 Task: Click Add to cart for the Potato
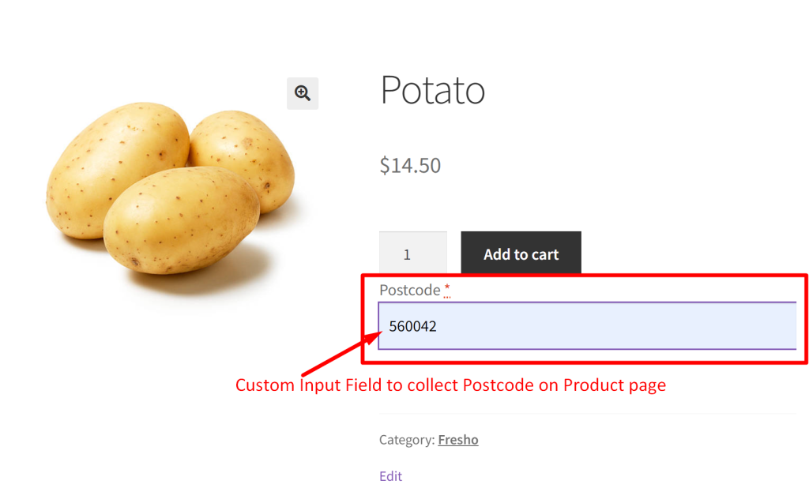pyautogui.click(x=520, y=253)
